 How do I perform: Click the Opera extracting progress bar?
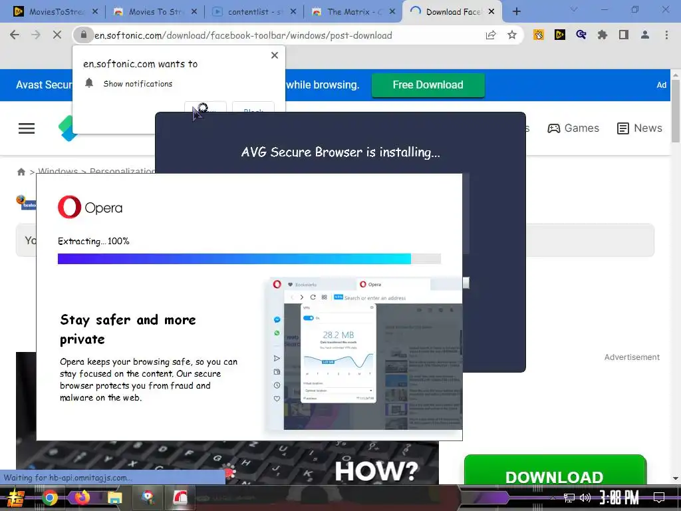tap(249, 259)
